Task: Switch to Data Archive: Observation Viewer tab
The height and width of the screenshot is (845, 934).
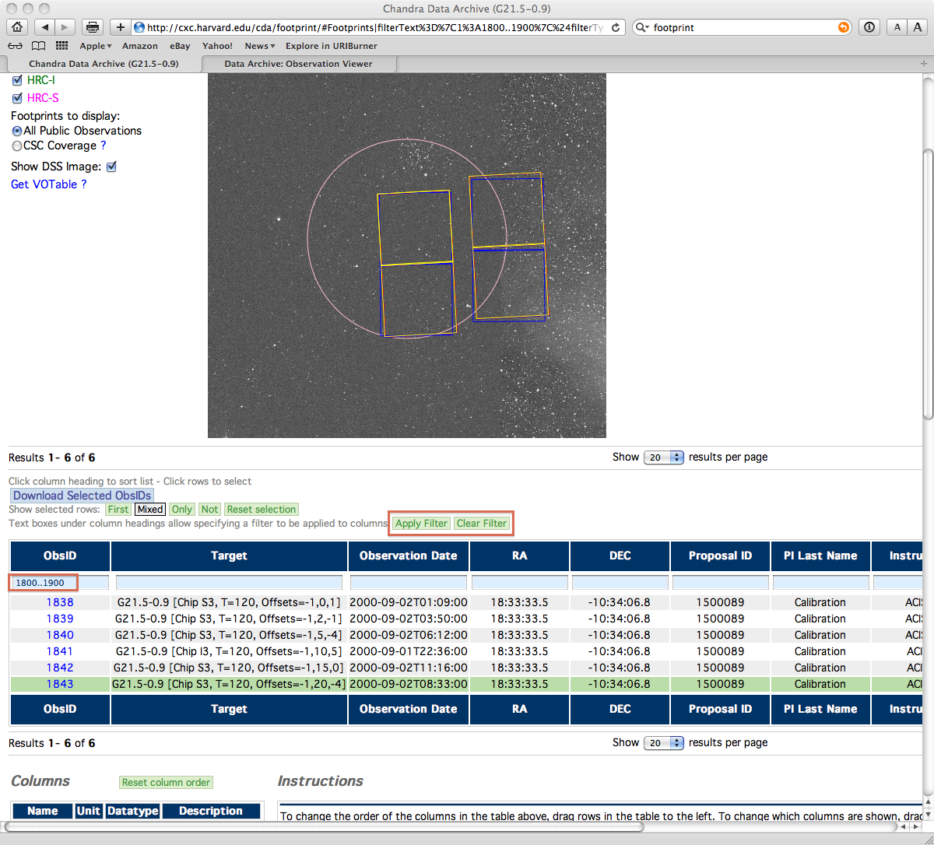Action: coord(298,64)
